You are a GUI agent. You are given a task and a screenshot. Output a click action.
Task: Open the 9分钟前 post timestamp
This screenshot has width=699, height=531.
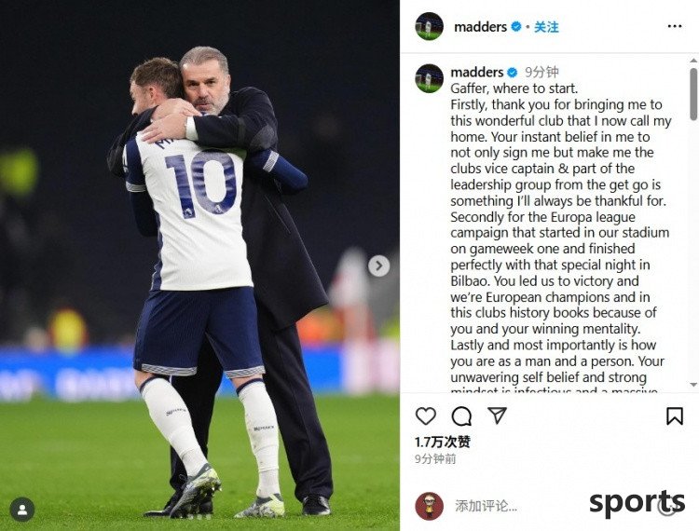pyautogui.click(x=435, y=459)
